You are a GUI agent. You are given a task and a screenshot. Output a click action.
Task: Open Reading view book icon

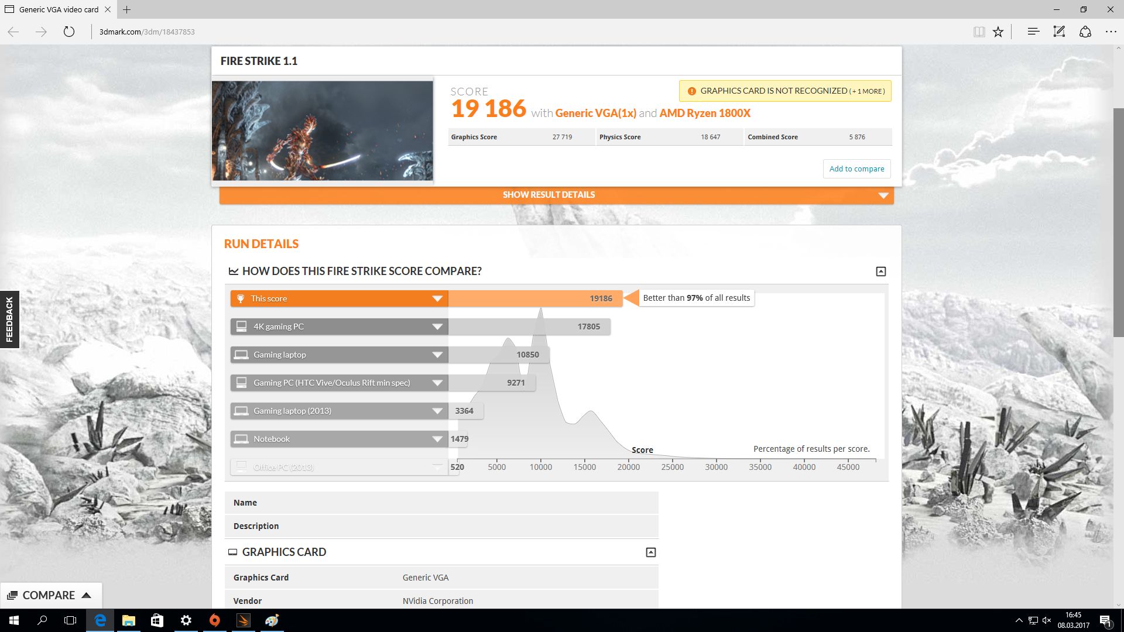(979, 32)
